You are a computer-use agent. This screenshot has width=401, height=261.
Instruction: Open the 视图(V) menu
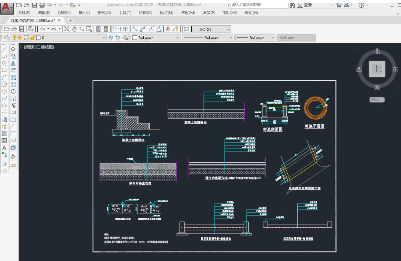coord(64,12)
